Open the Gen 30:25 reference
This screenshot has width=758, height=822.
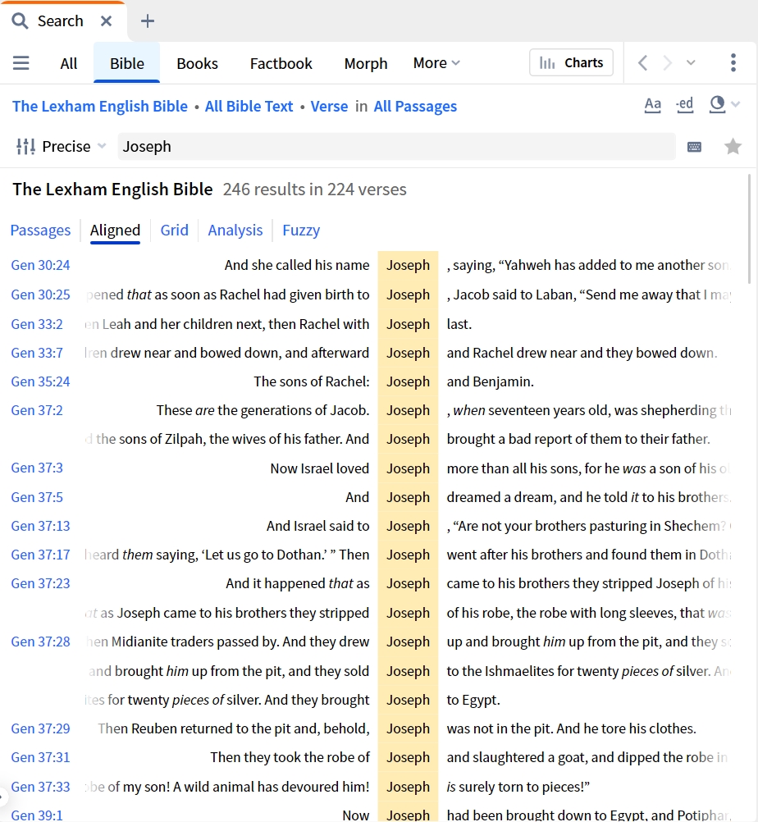point(40,295)
